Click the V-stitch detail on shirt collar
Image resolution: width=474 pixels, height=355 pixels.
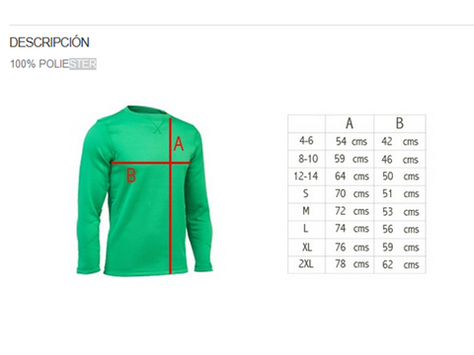coord(158,126)
